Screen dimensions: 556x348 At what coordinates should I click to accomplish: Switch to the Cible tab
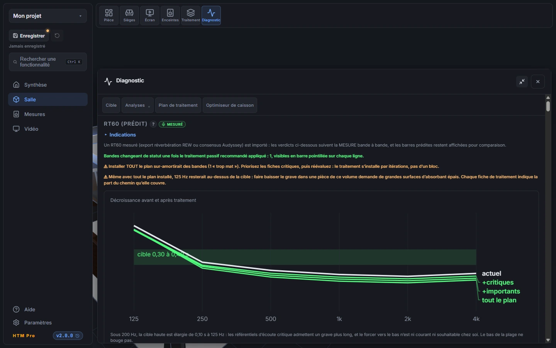[111, 105]
